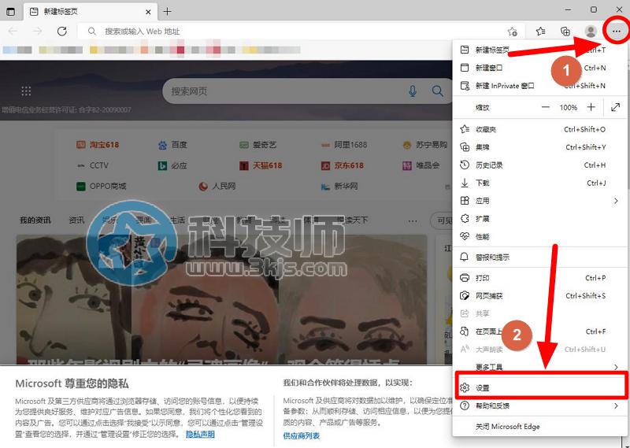
Task: Click the magnifier icon in 搜索网页 box
Action: (x=438, y=91)
